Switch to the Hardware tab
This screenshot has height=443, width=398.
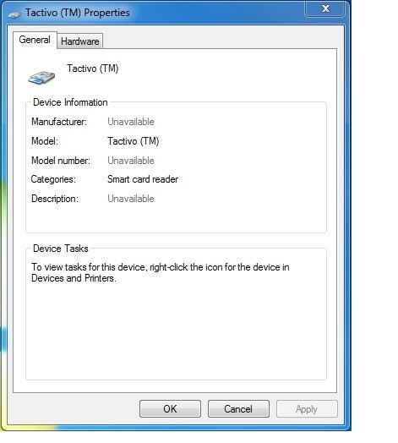pos(80,41)
